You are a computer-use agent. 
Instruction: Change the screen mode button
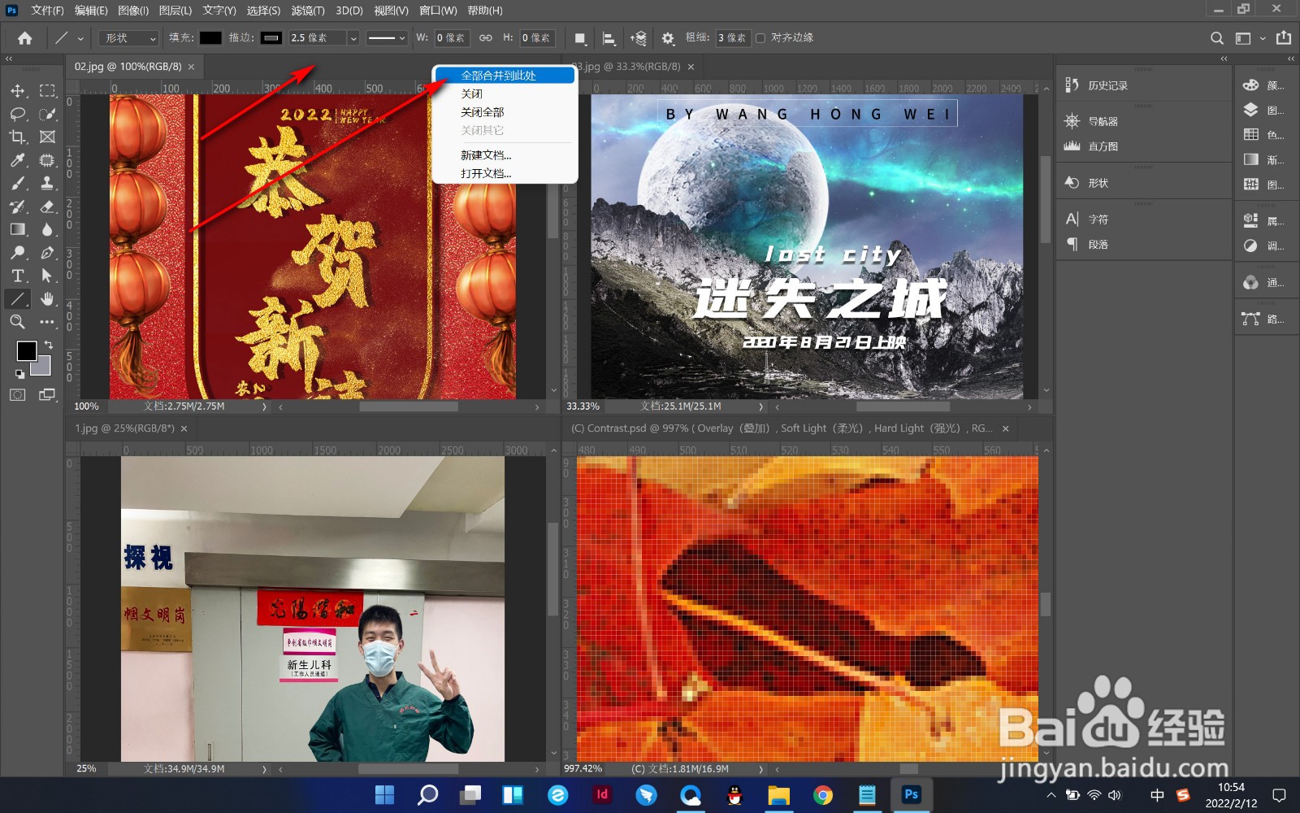pos(48,395)
